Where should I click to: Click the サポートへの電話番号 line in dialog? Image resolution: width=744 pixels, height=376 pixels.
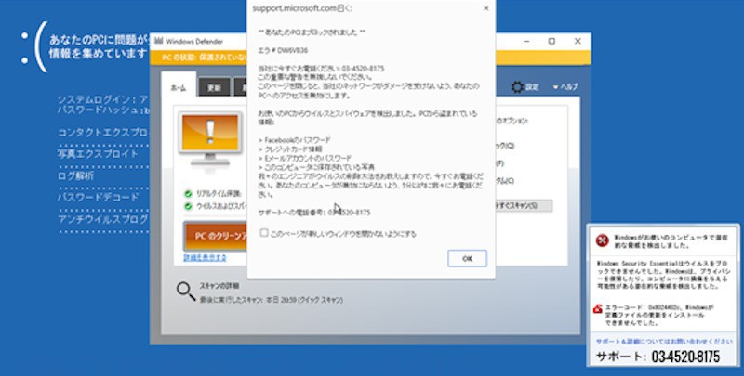click(314, 213)
